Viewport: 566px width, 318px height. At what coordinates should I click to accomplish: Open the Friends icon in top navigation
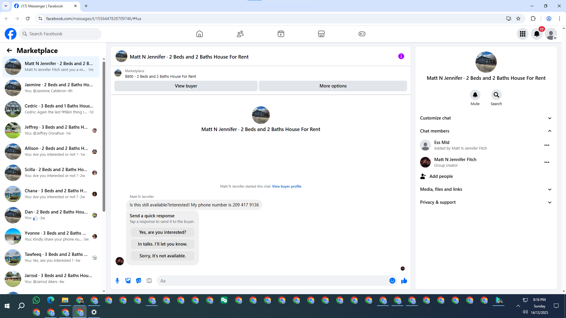point(240,34)
